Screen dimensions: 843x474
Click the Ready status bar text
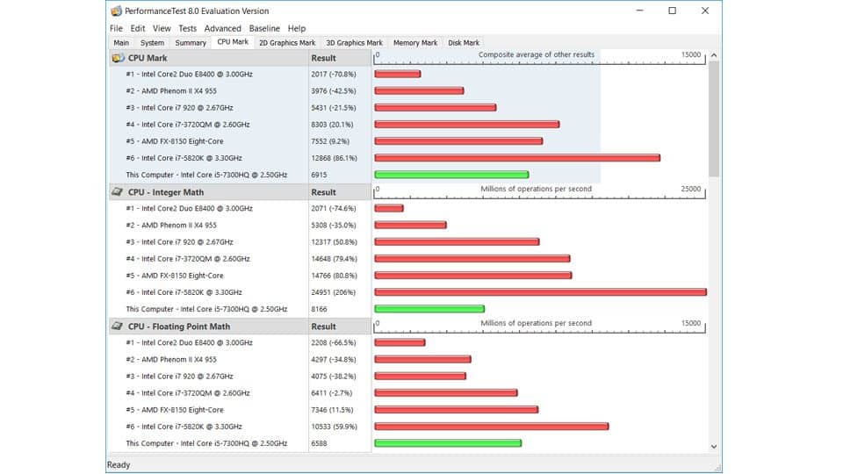(119, 465)
